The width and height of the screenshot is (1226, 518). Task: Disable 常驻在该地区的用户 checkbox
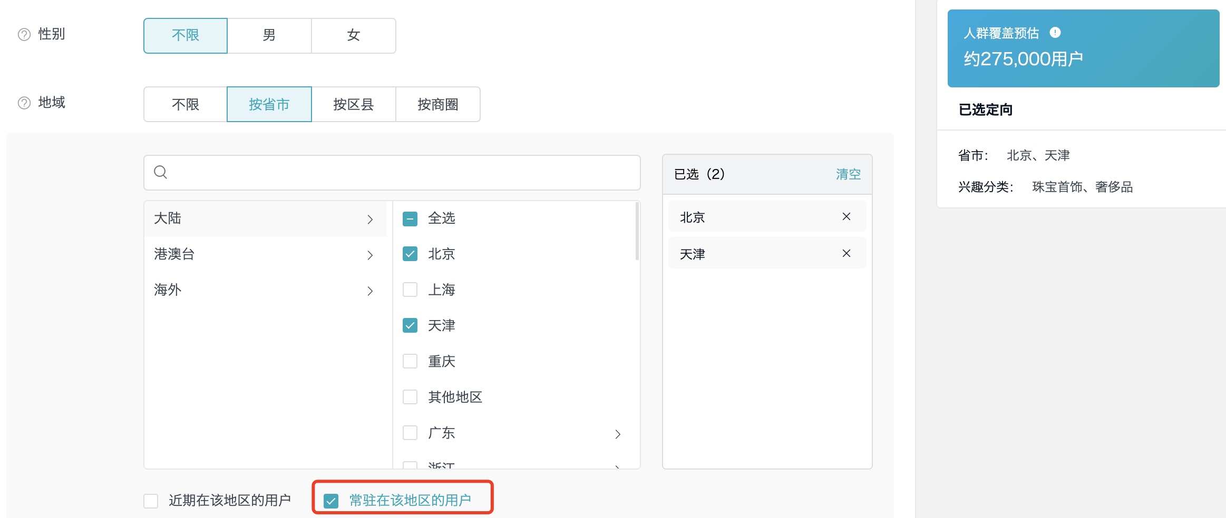[331, 501]
